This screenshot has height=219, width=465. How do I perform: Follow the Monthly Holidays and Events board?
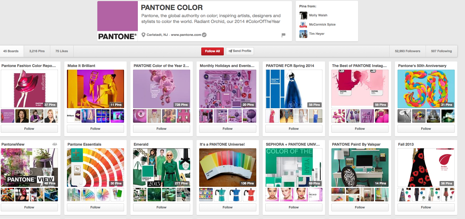[x=228, y=129]
